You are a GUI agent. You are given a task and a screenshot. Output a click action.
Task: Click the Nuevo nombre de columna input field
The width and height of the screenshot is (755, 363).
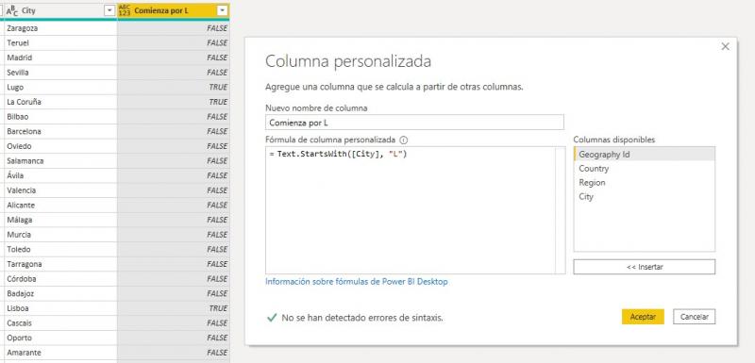[414, 123]
